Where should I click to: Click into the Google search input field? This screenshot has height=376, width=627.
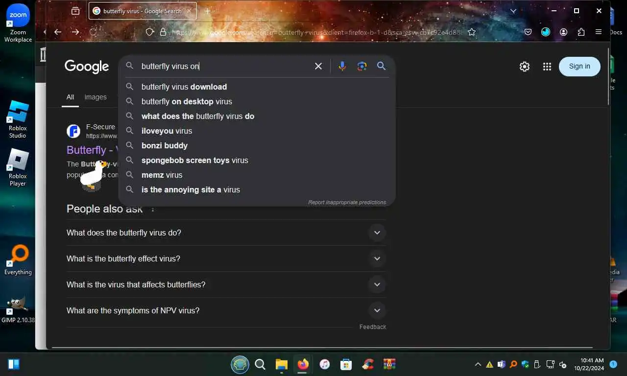[x=225, y=66]
